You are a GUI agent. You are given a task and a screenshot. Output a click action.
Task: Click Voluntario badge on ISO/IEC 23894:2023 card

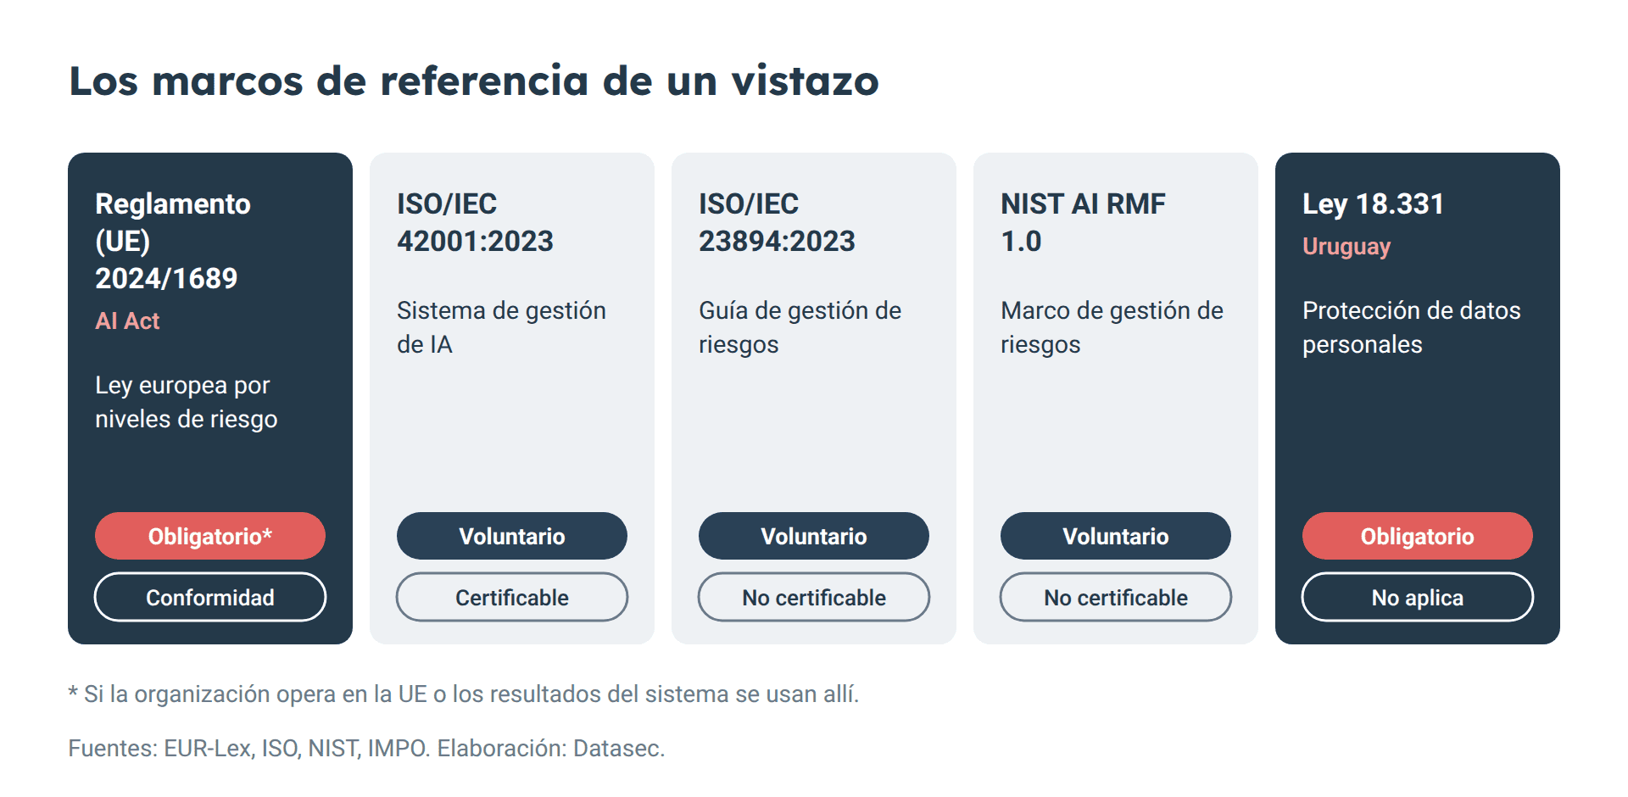point(814,536)
